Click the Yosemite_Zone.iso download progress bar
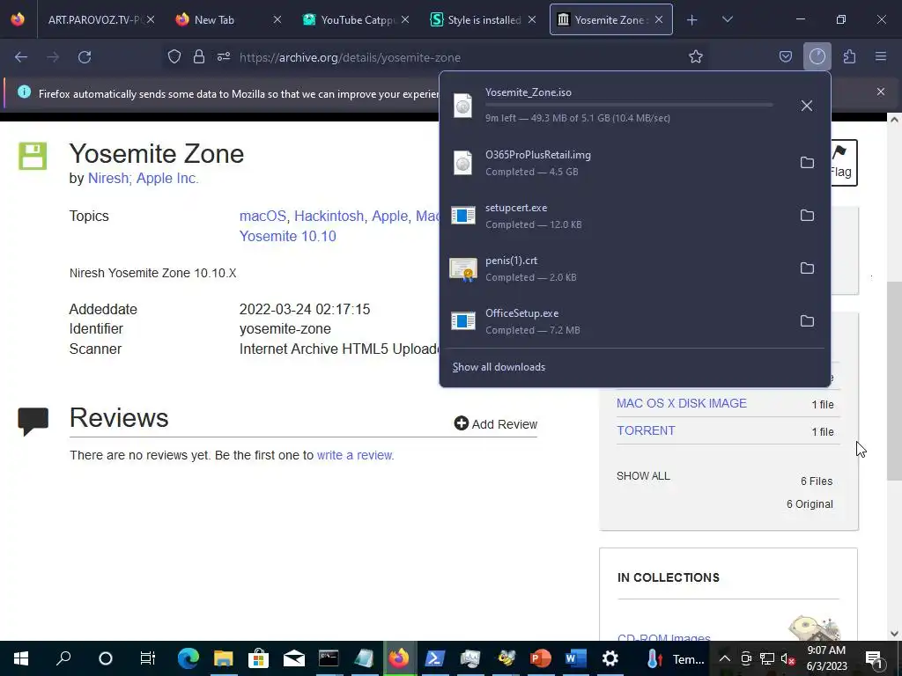 click(629, 106)
